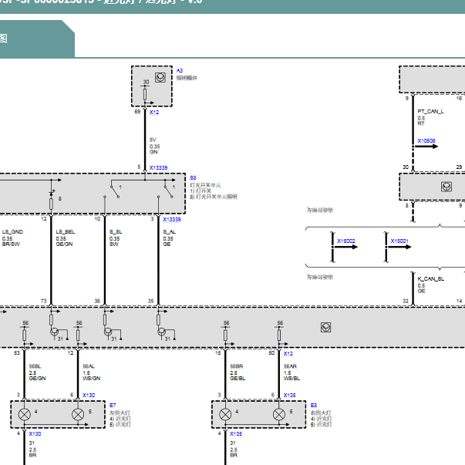Click the module icon beside the 56AR output

tap(325, 328)
